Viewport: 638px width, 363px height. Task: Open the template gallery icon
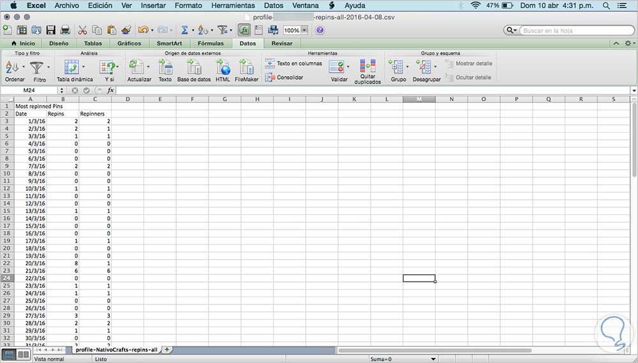coord(22,30)
